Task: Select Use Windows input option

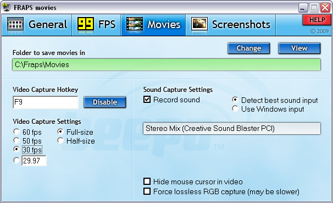Action: point(235,108)
